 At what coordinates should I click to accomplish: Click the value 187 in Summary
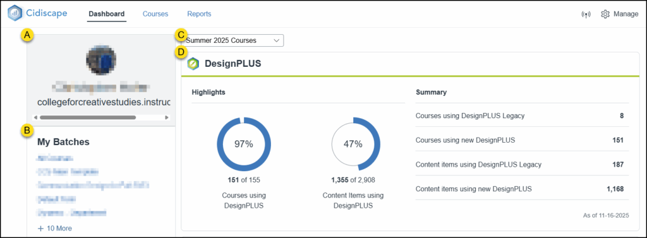618,165
